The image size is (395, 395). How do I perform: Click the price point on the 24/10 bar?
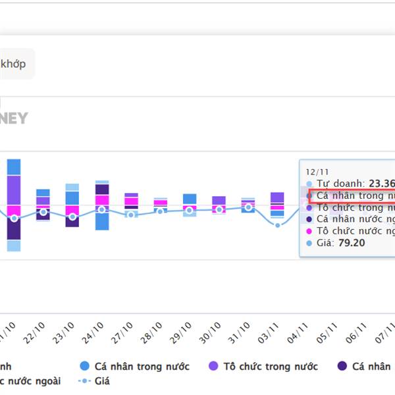[102, 209]
